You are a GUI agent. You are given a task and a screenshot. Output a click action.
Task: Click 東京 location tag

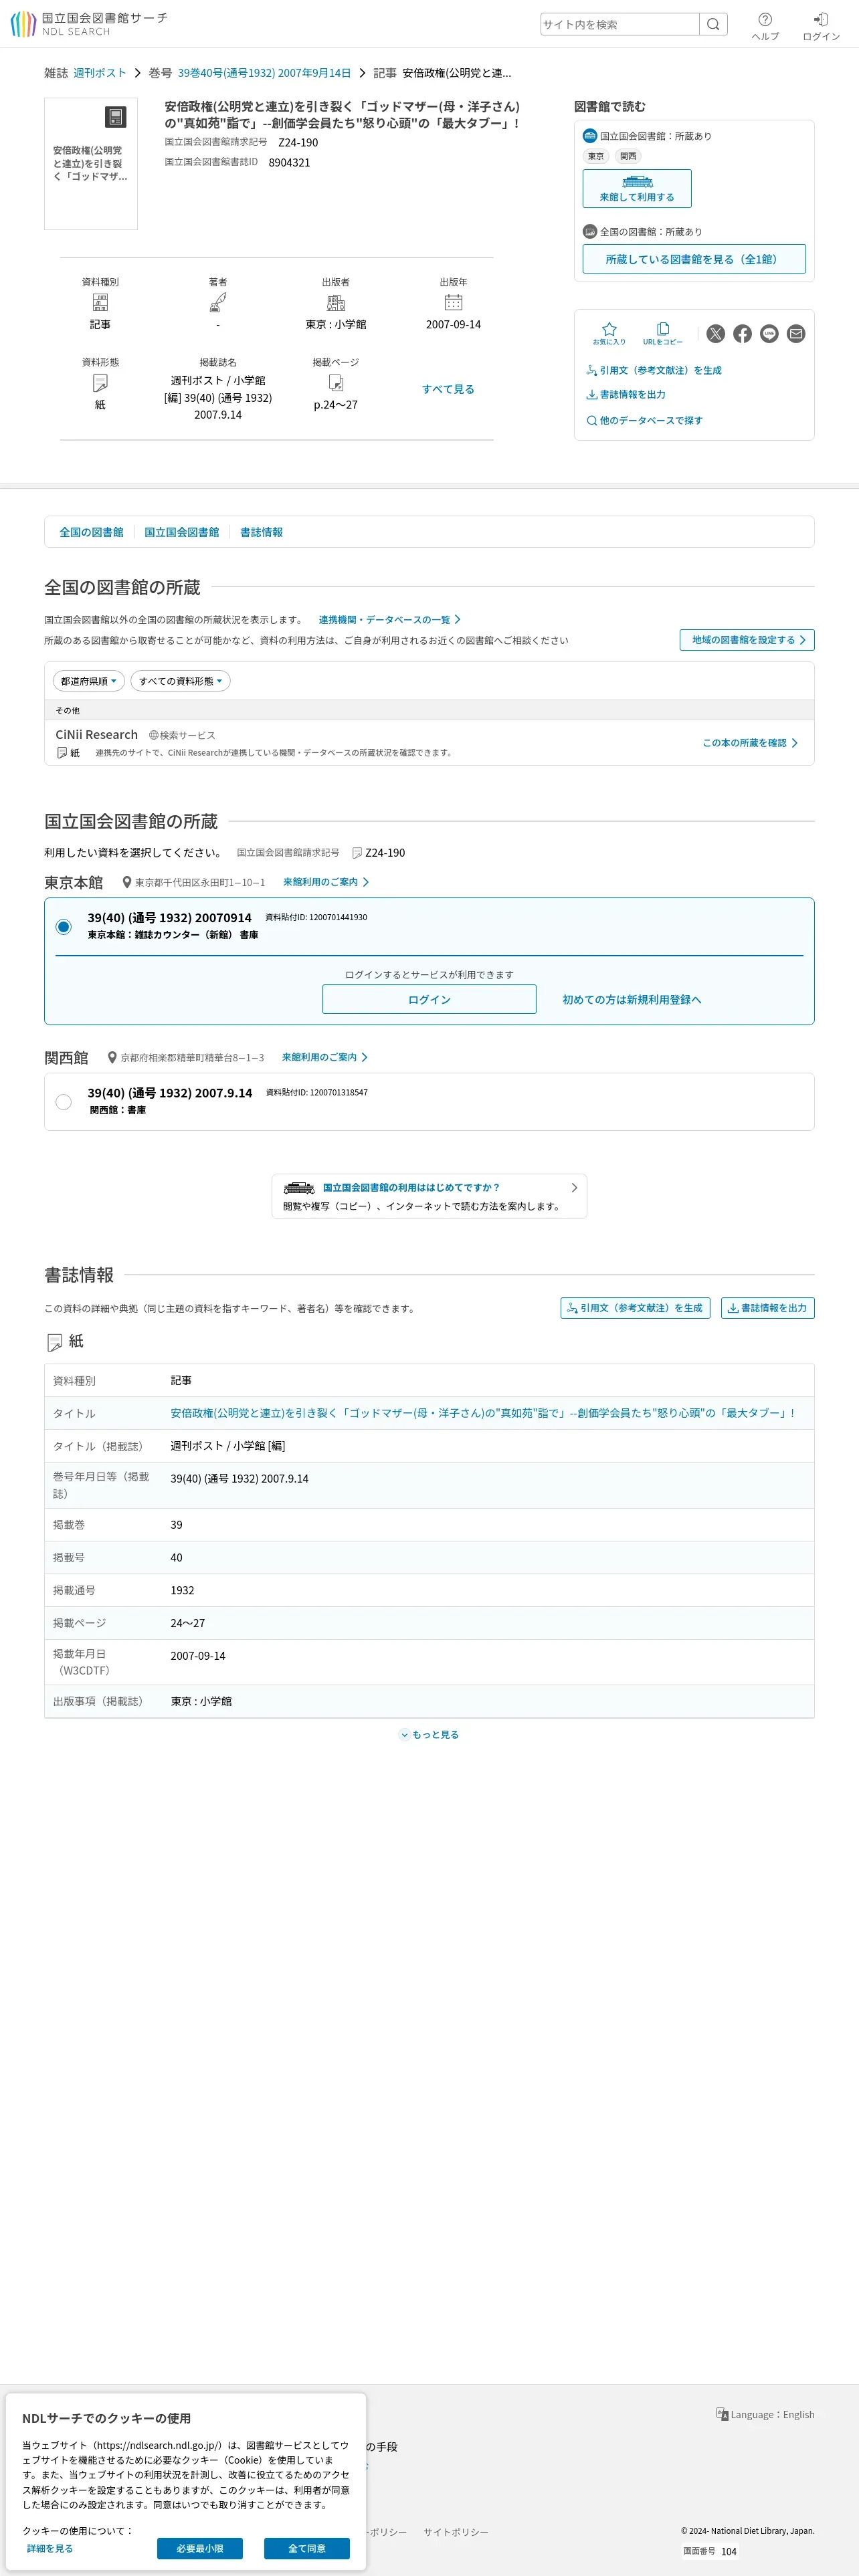click(596, 156)
